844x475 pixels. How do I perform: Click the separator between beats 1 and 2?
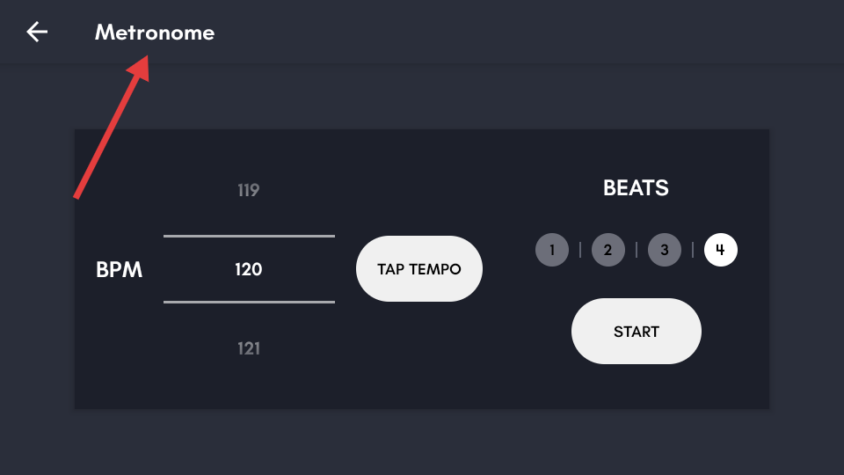pos(580,250)
